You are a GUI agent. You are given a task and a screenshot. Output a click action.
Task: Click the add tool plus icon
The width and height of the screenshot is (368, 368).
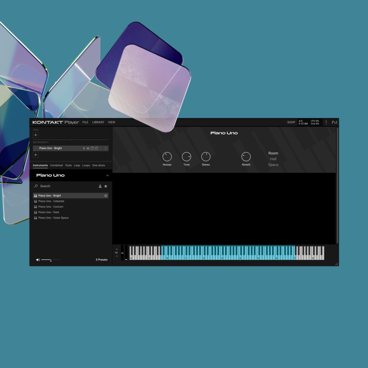click(x=36, y=135)
